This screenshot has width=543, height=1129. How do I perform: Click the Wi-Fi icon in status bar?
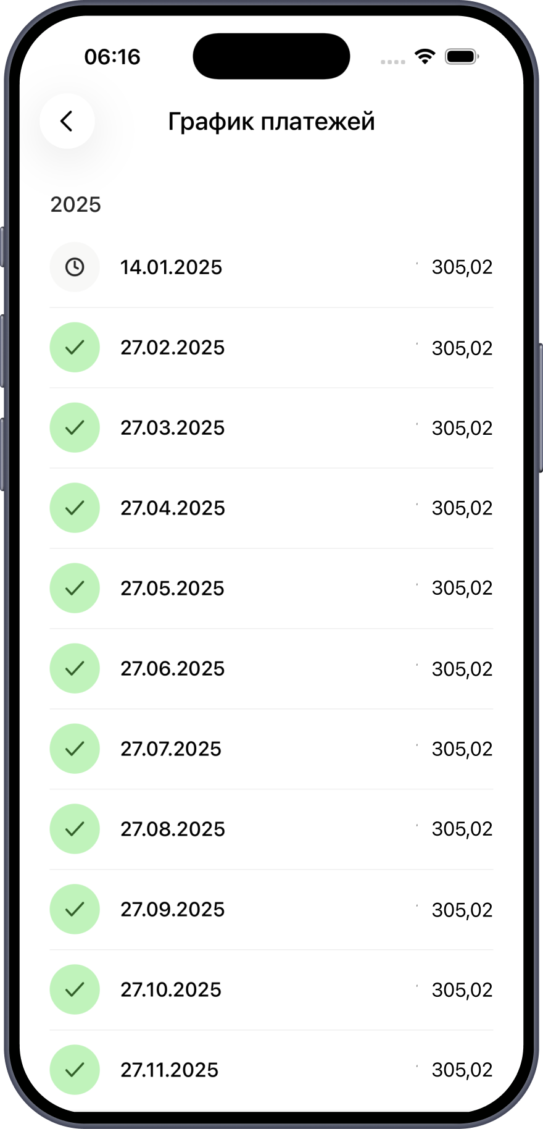[425, 57]
